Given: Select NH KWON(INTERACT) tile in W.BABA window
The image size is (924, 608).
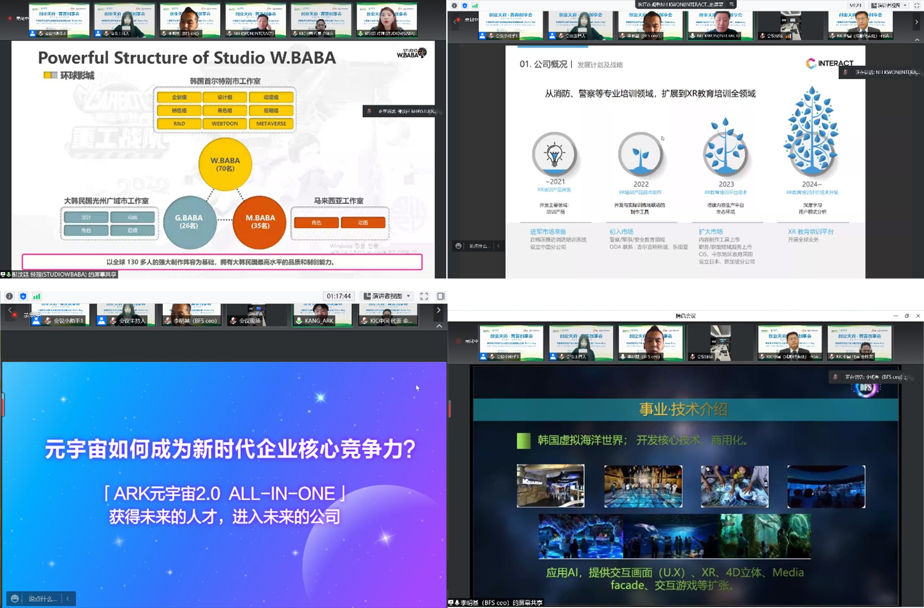Looking at the screenshot, I should 256,20.
